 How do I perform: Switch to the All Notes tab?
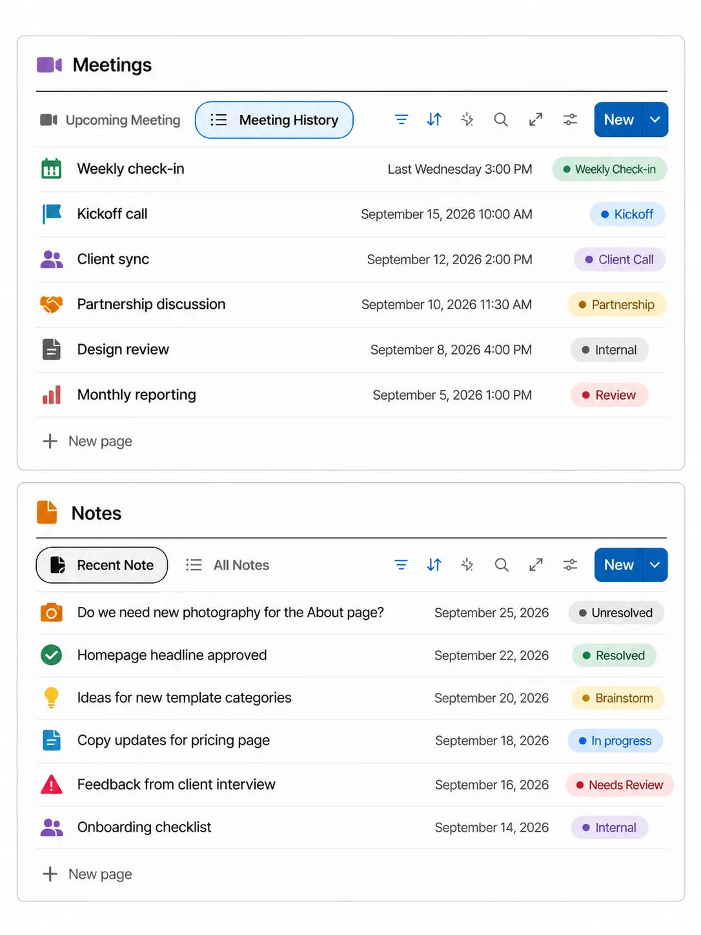click(227, 565)
